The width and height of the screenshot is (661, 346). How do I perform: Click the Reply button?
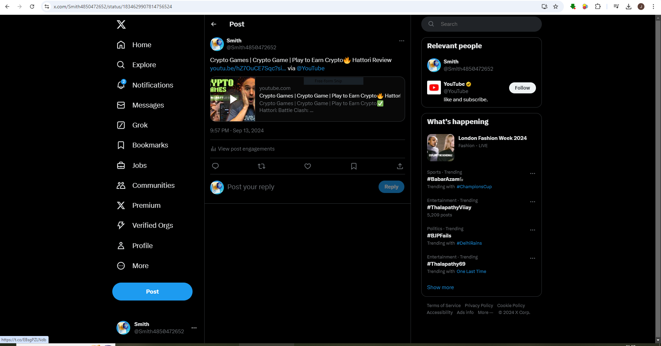point(391,187)
